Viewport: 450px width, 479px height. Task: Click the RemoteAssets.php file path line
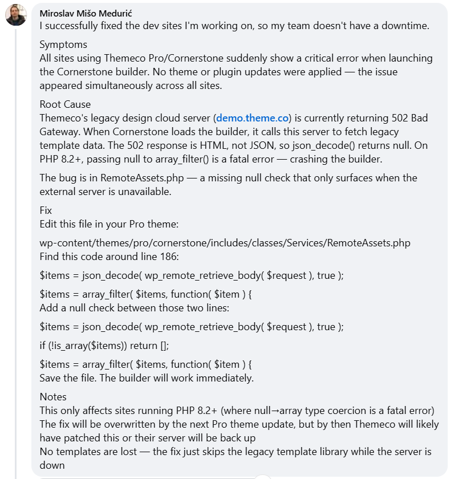(225, 243)
